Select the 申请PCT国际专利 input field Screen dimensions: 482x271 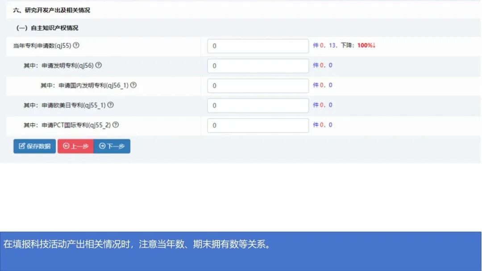pos(258,125)
